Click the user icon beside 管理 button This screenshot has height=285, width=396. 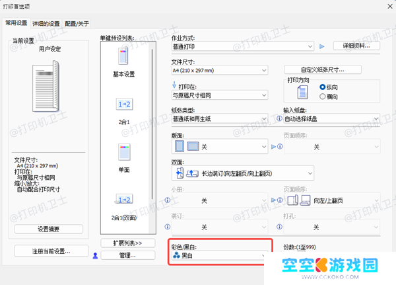pos(95,256)
